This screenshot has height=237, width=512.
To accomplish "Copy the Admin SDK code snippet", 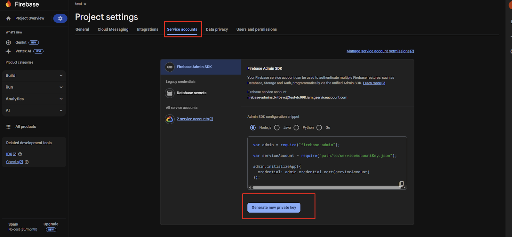I will [x=401, y=184].
